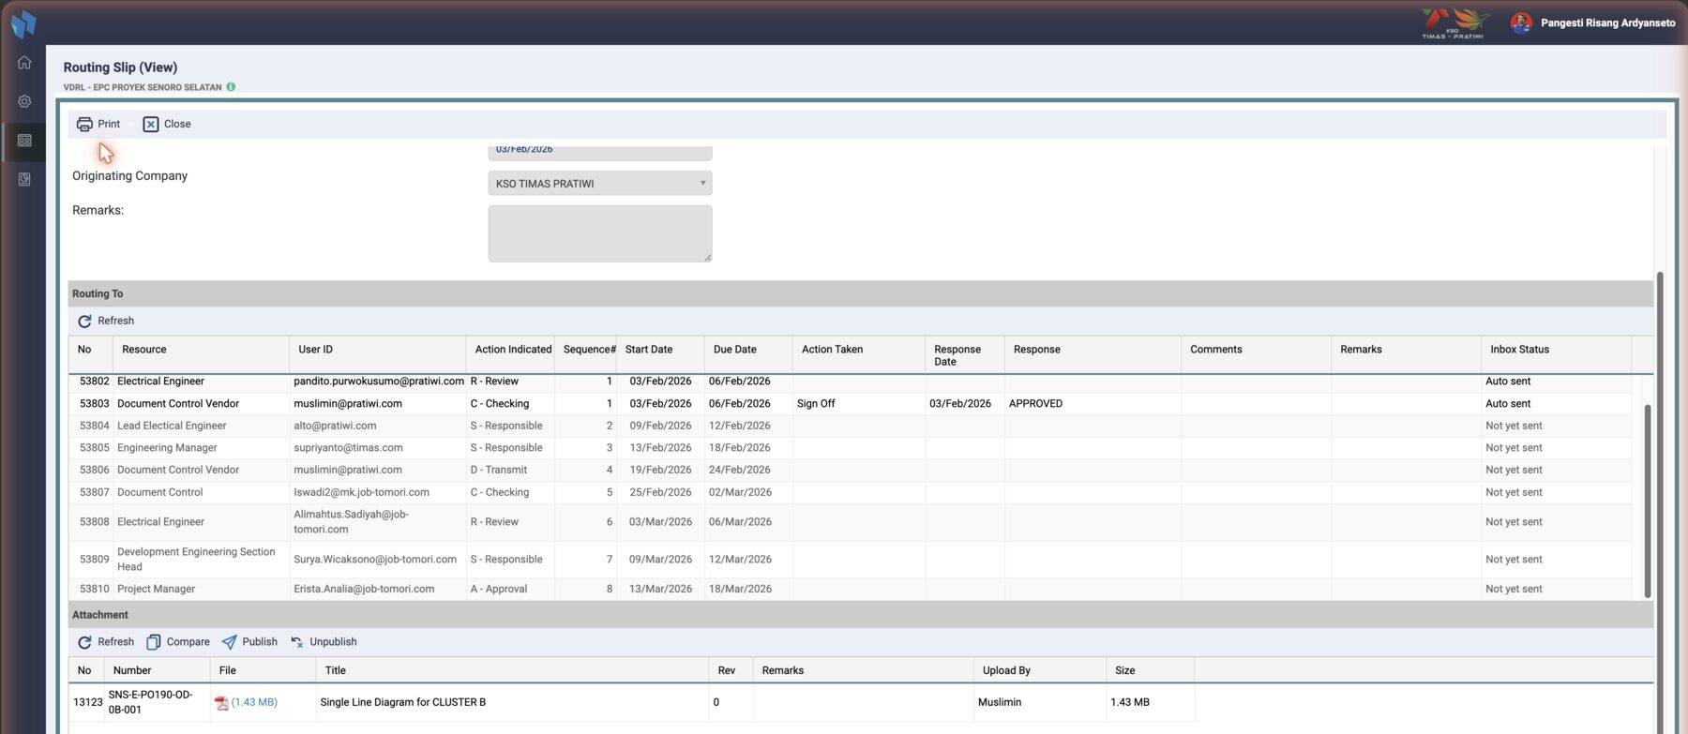Open the user name Pangesti Risang Ardyanseto

pyautogui.click(x=1607, y=22)
